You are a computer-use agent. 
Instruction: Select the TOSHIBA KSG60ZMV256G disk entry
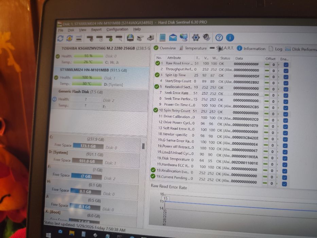(x=103, y=55)
